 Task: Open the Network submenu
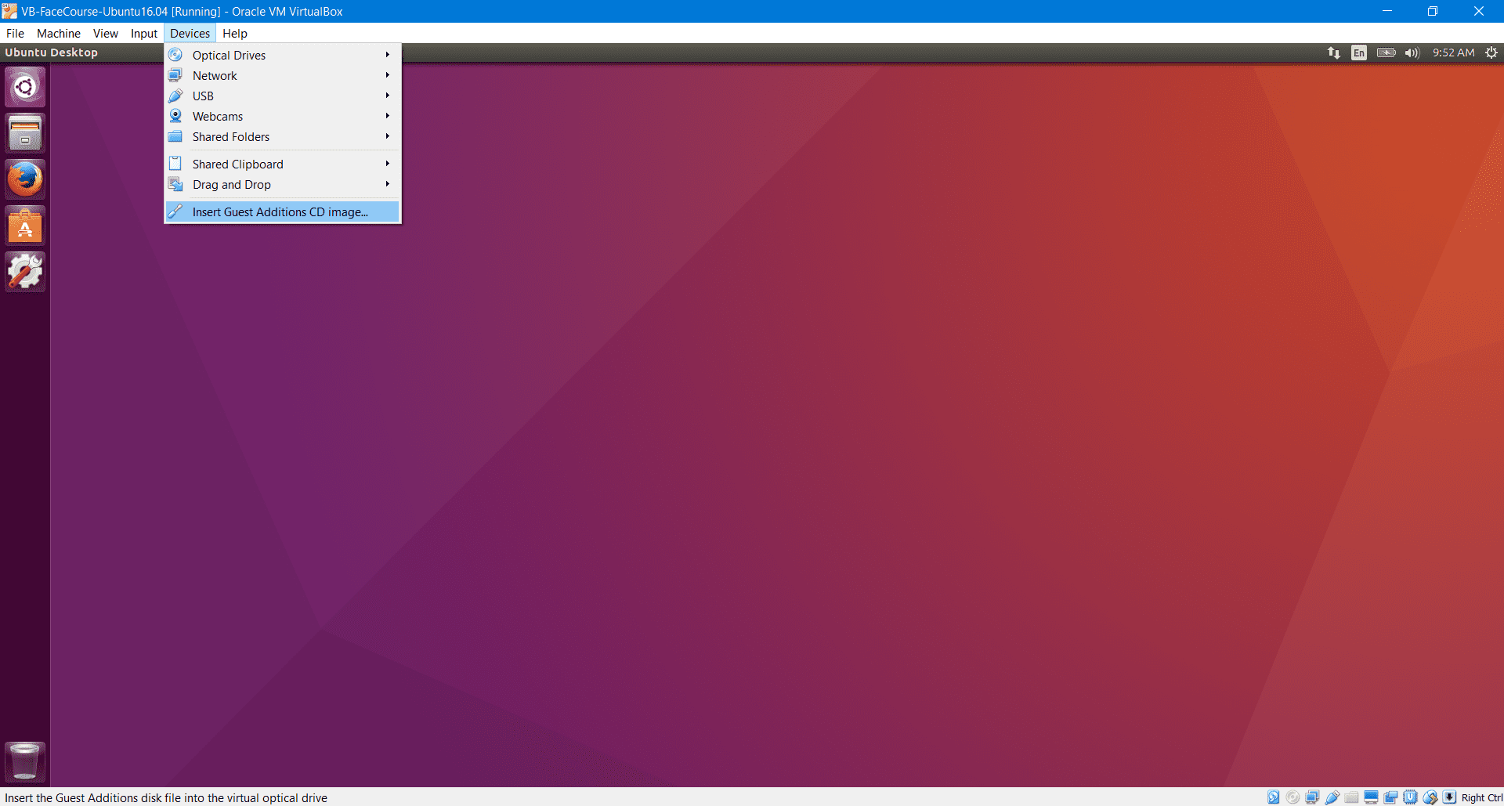(282, 75)
